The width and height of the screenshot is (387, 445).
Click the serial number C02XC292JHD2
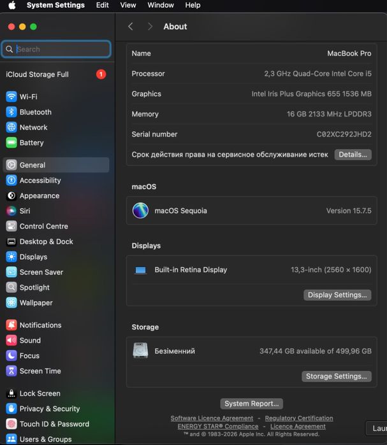[344, 134]
